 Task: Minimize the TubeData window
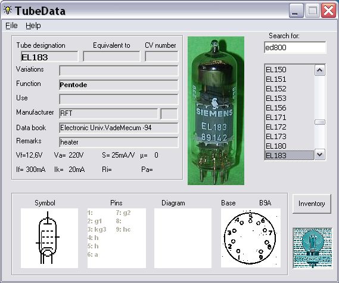tap(296, 11)
